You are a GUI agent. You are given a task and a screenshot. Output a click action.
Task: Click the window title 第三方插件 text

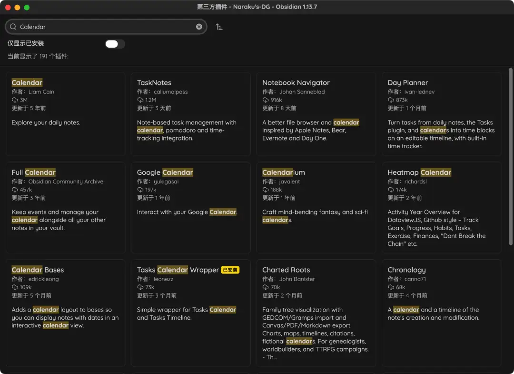click(212, 7)
